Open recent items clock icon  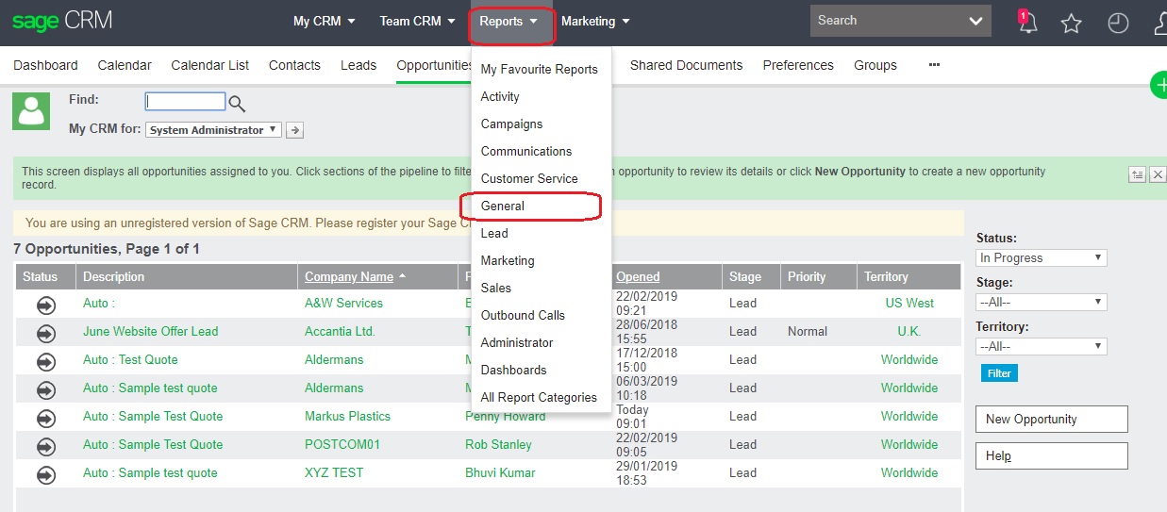1118,24
